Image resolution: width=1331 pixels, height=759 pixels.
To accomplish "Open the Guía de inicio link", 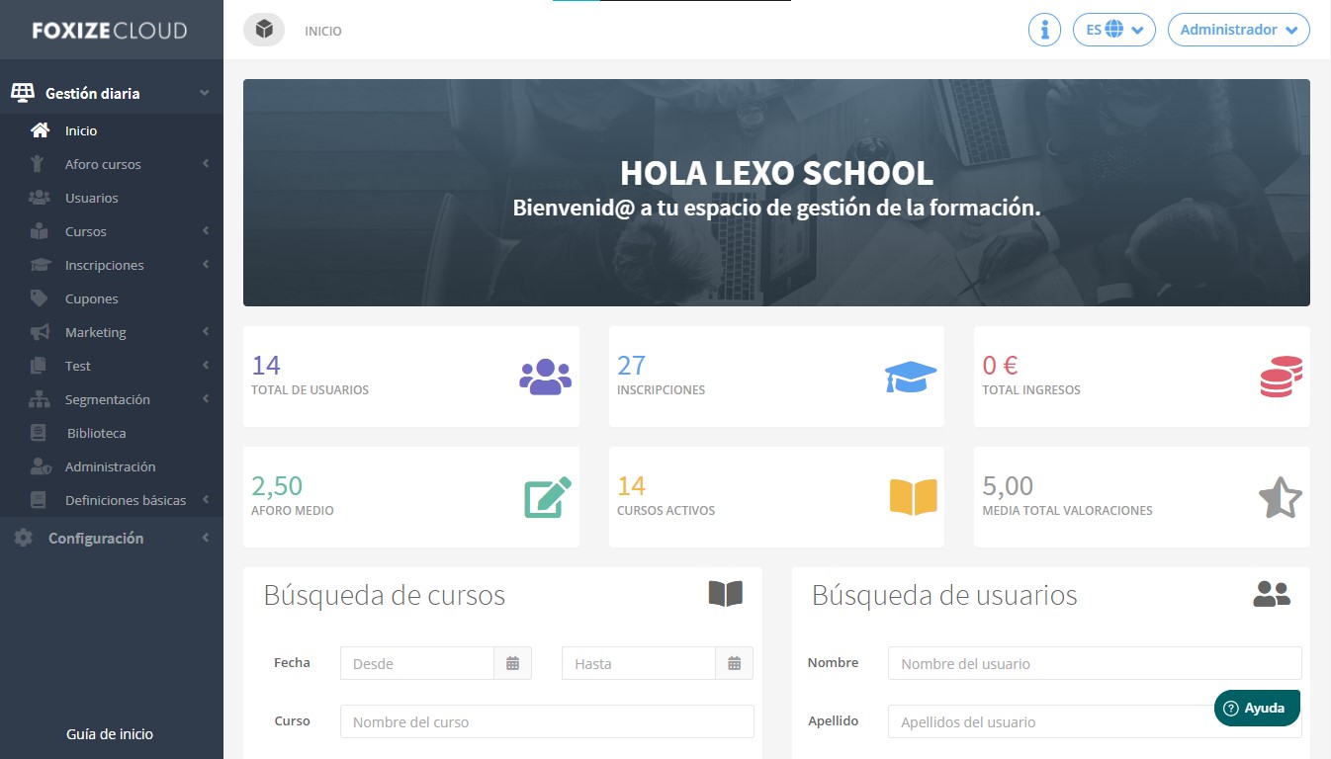I will click(109, 733).
